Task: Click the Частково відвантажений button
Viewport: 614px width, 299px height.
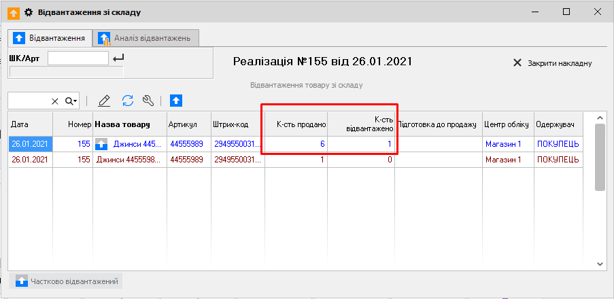Action: tap(67, 281)
